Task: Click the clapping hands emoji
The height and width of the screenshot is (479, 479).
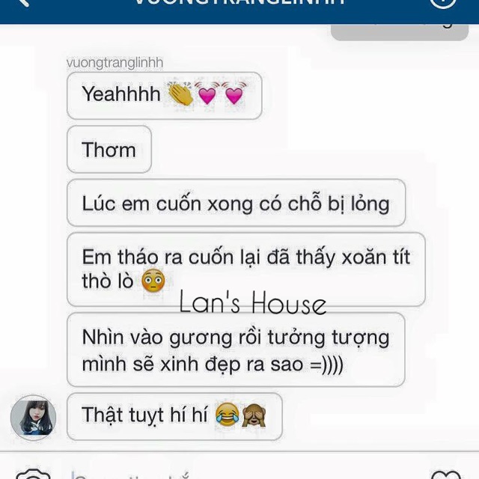Action: [x=180, y=94]
